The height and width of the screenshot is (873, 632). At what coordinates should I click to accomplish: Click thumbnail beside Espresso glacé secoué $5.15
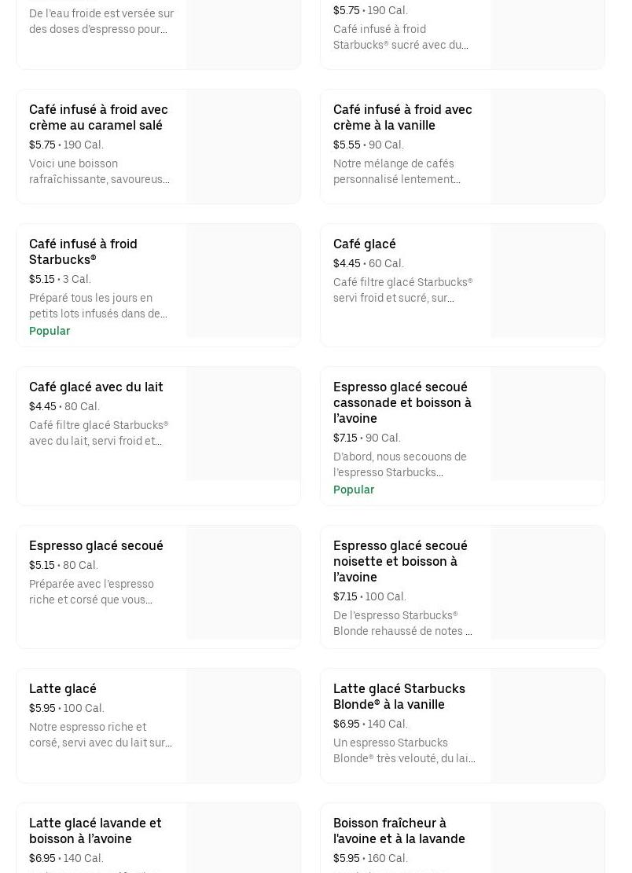tap(243, 583)
